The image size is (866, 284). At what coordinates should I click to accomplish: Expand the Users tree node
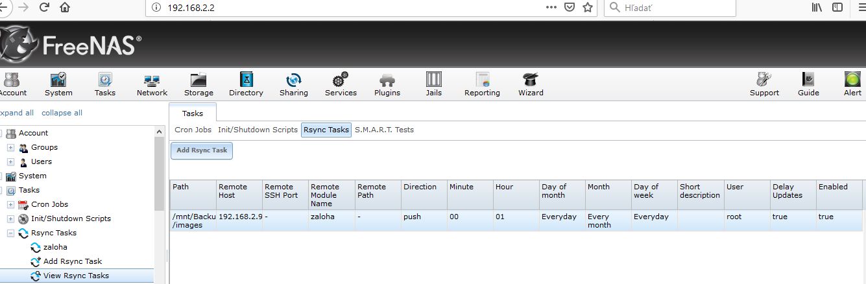click(x=11, y=161)
